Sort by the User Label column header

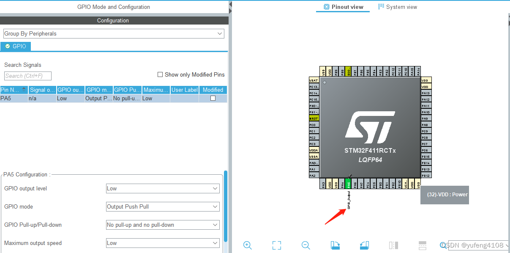(x=185, y=90)
